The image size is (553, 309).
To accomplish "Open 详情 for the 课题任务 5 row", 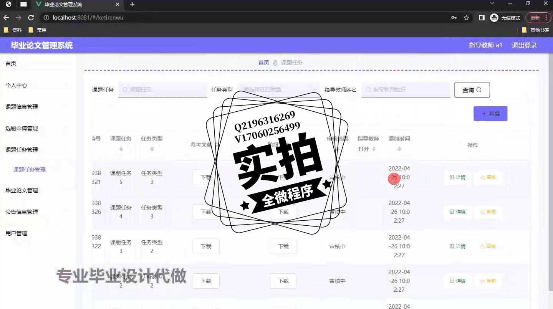I will pyautogui.click(x=458, y=177).
